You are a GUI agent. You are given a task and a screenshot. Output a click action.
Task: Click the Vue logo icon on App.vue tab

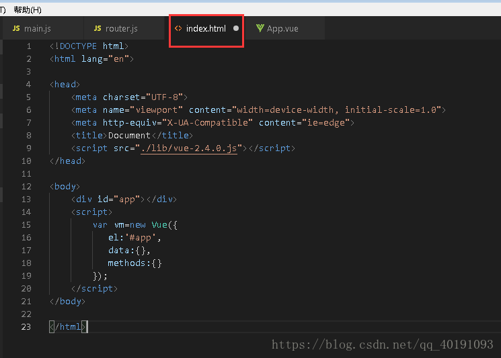point(260,28)
